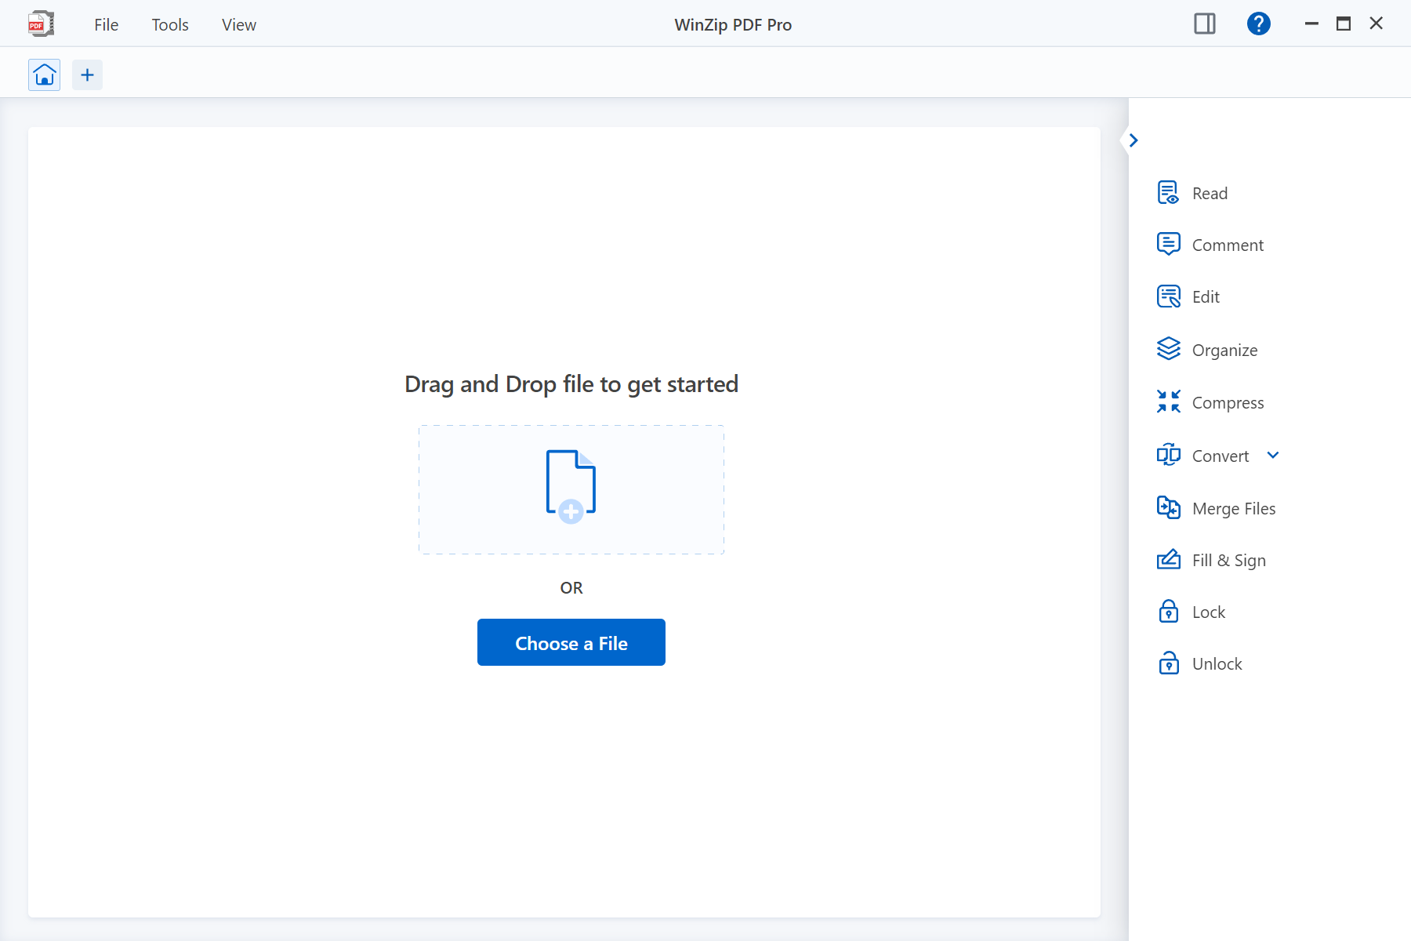Screen dimensions: 1411x941
Task: Maximize the WinZip PDF Pro window
Action: [x=1344, y=24]
